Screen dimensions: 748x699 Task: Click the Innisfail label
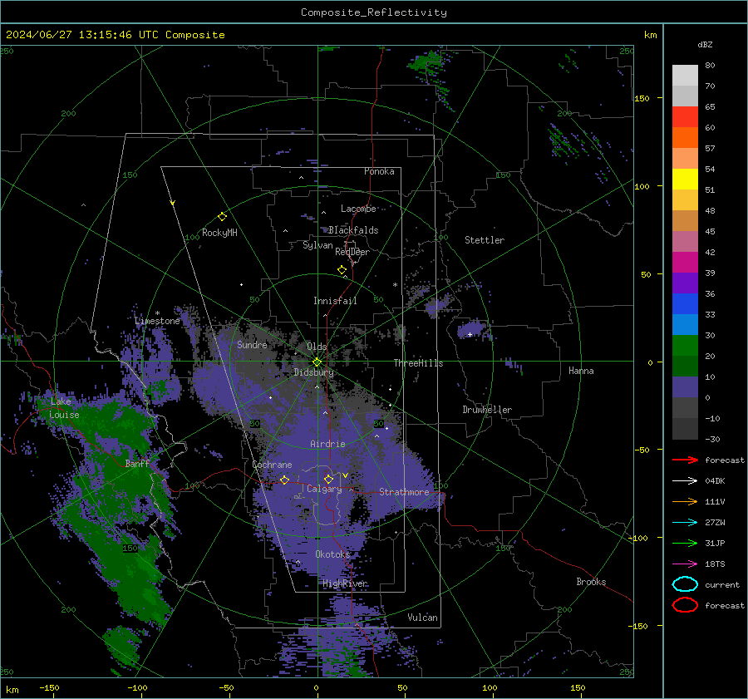click(335, 301)
